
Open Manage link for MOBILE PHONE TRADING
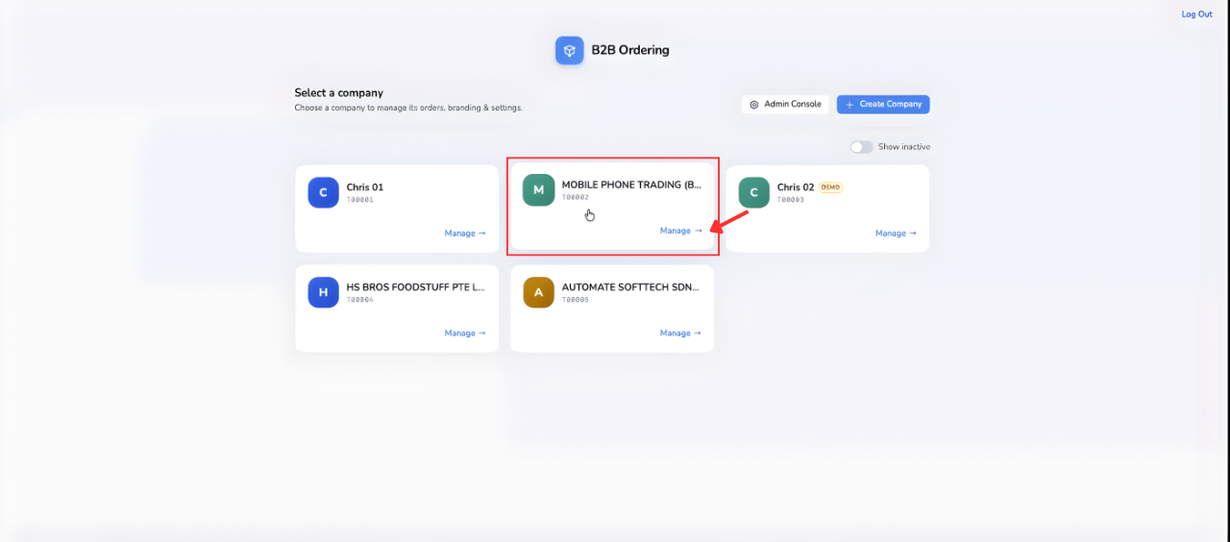coord(680,231)
